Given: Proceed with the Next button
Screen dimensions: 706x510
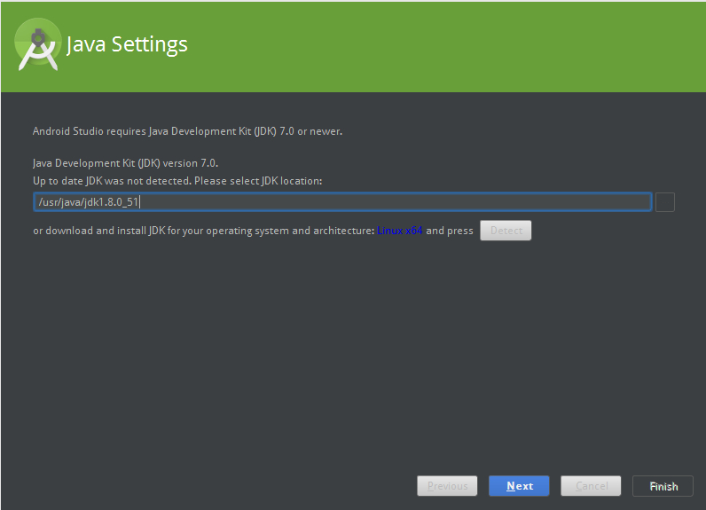Looking at the screenshot, I should 519,486.
